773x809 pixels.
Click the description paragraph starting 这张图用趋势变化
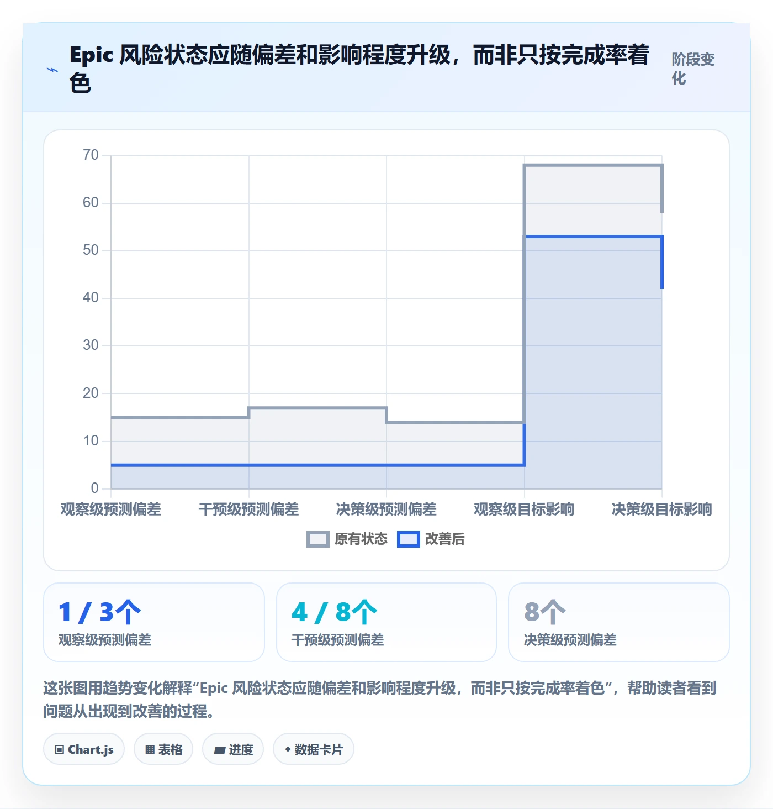click(x=380, y=700)
